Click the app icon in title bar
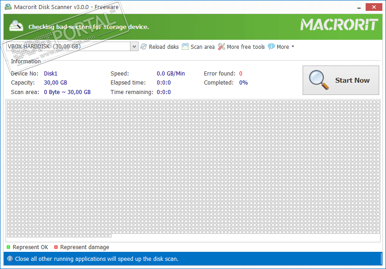 [x=8, y=7]
